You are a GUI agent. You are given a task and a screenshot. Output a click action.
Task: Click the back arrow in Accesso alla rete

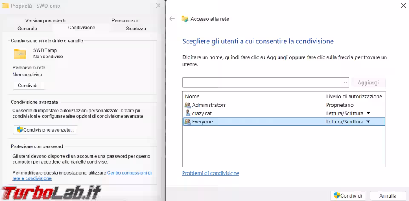pos(172,19)
